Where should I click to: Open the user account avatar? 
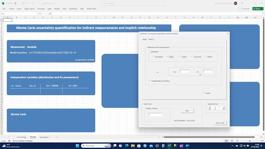236,3
